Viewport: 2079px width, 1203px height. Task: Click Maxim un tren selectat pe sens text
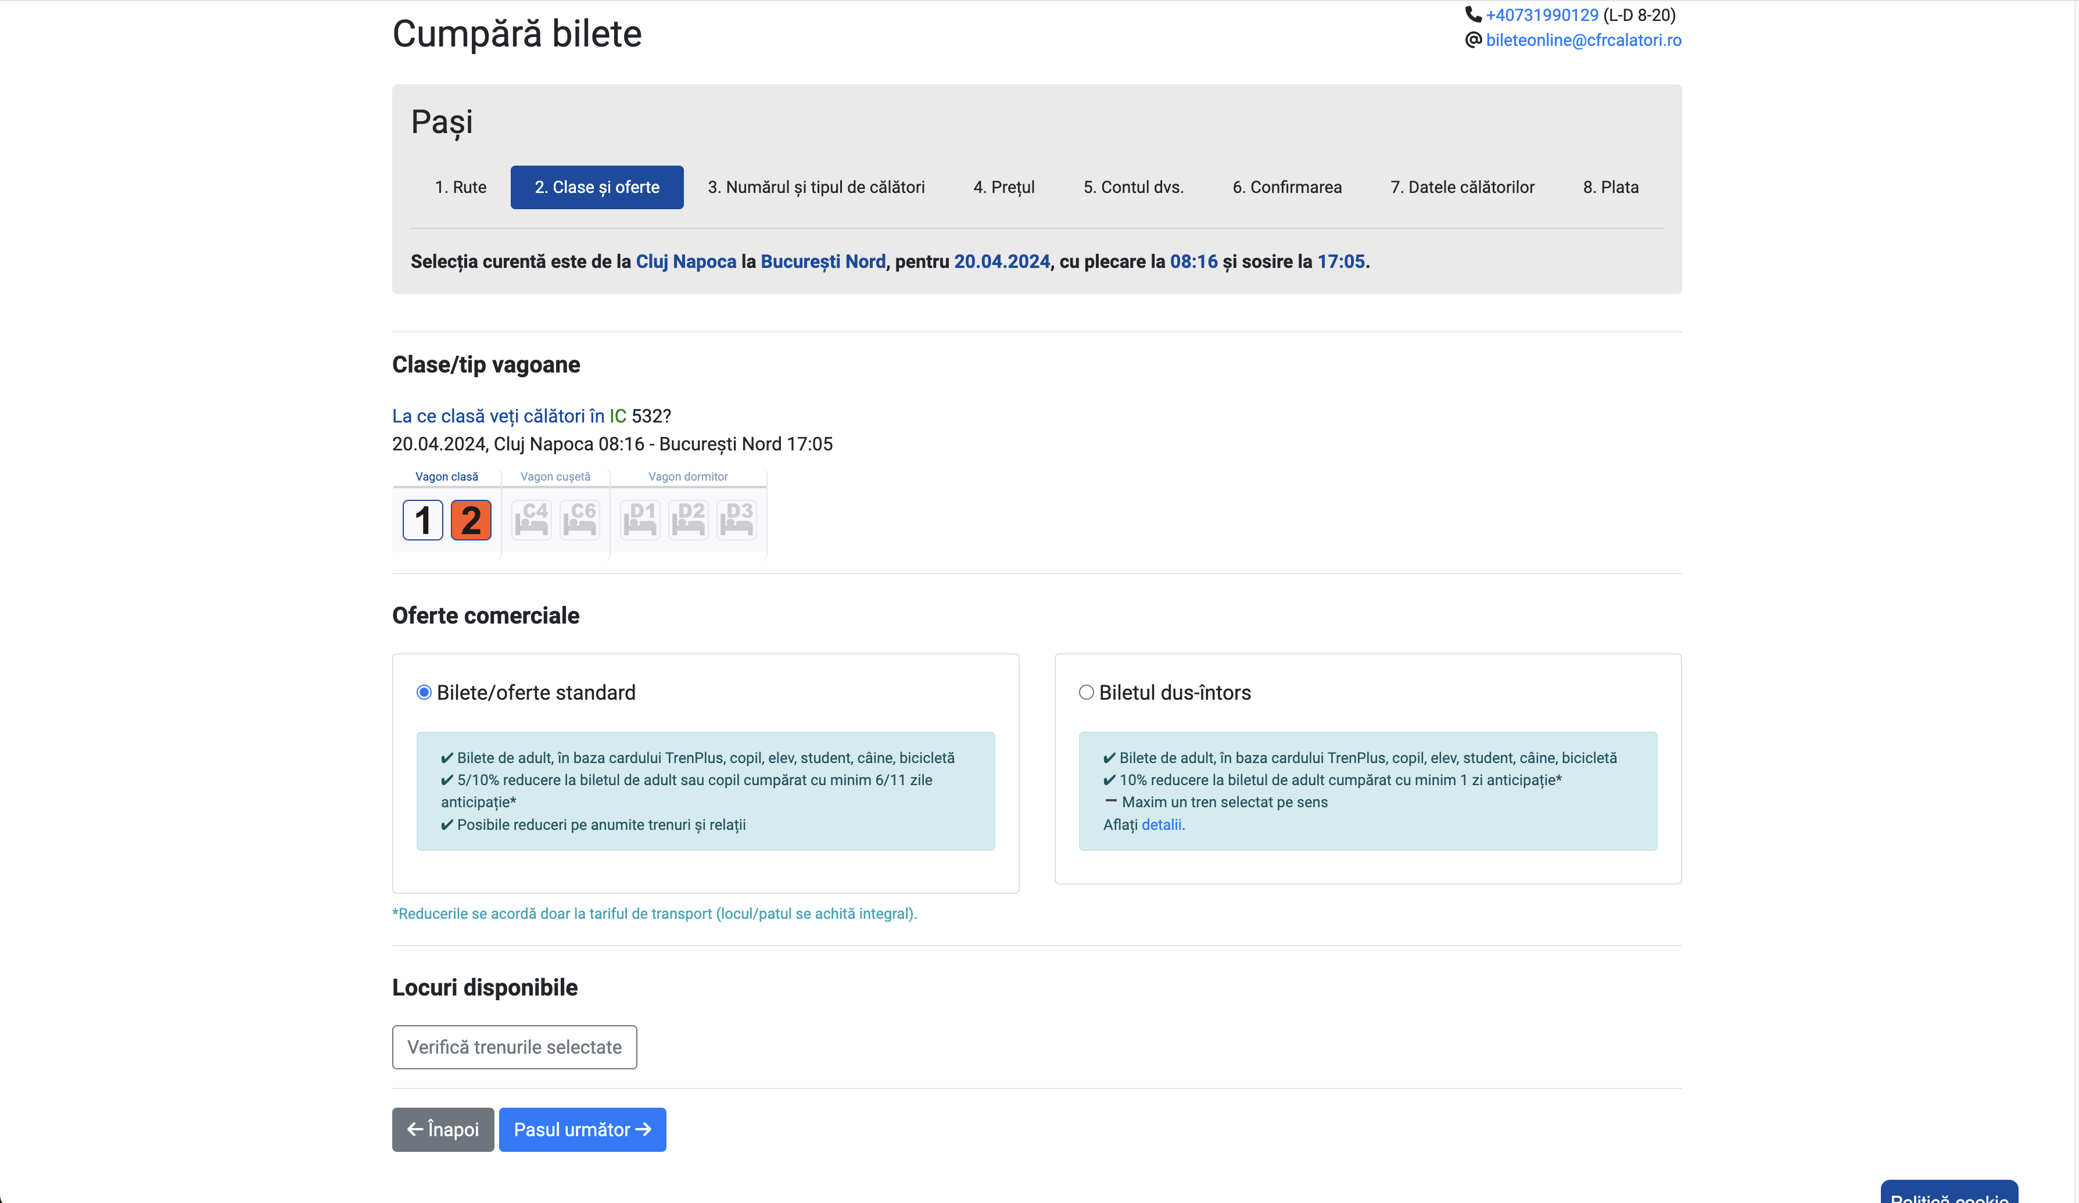point(1224,802)
